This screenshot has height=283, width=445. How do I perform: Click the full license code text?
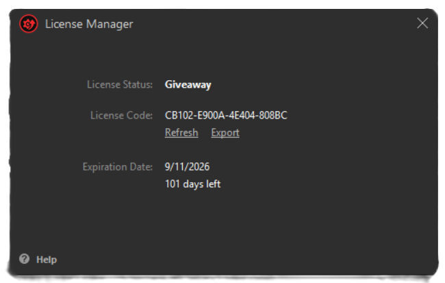(226, 115)
